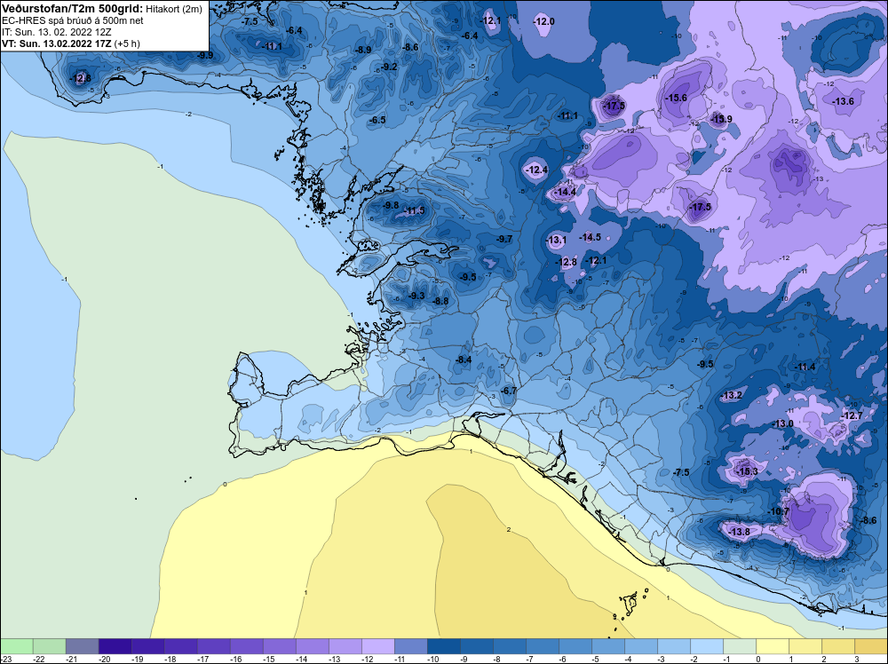Select the legend swatch labeled -8
This screenshot has width=888, height=664.
click(x=509, y=646)
